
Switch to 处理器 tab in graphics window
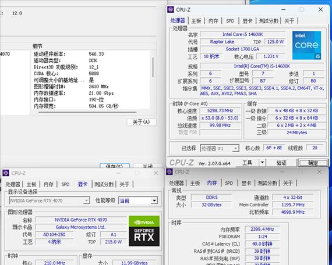click(x=13, y=184)
